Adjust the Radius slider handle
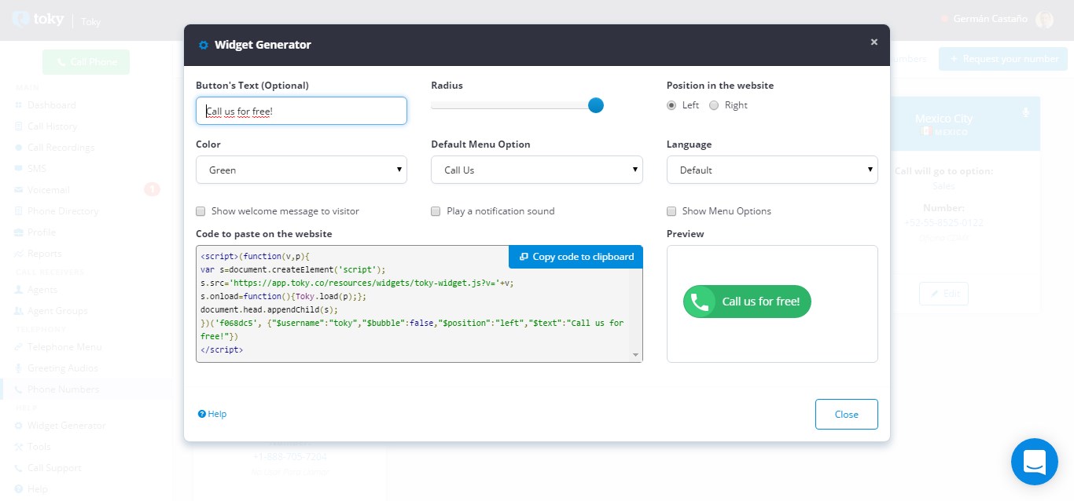 point(595,105)
